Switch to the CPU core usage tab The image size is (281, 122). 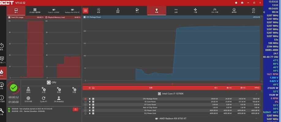pos(35,11)
